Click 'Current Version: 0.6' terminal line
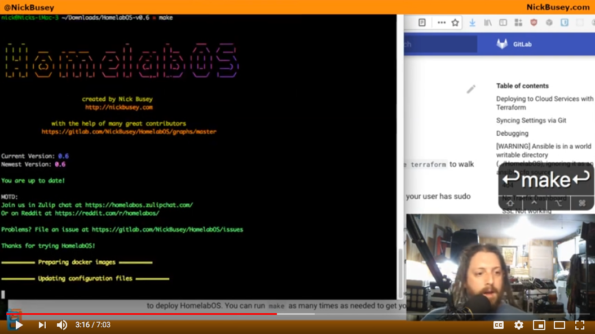The image size is (595, 334). (35, 156)
